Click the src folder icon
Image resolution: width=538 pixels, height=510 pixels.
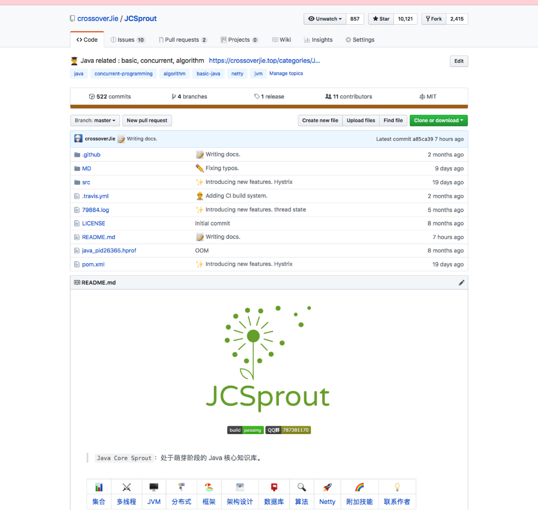point(77,182)
